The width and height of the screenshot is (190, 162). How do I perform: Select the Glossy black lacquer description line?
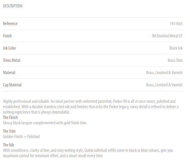tap(45, 123)
